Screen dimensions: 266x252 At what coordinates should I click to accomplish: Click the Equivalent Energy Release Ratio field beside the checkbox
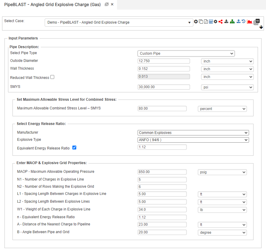[162, 147]
